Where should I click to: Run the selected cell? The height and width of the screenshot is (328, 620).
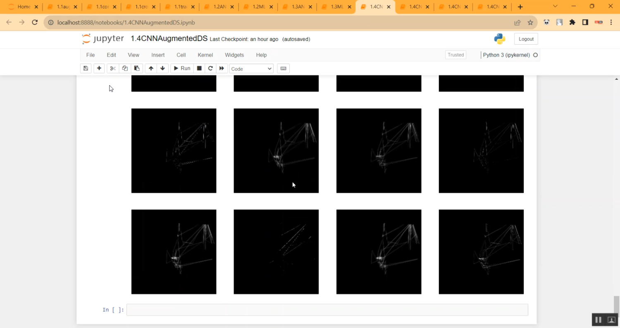click(x=181, y=68)
